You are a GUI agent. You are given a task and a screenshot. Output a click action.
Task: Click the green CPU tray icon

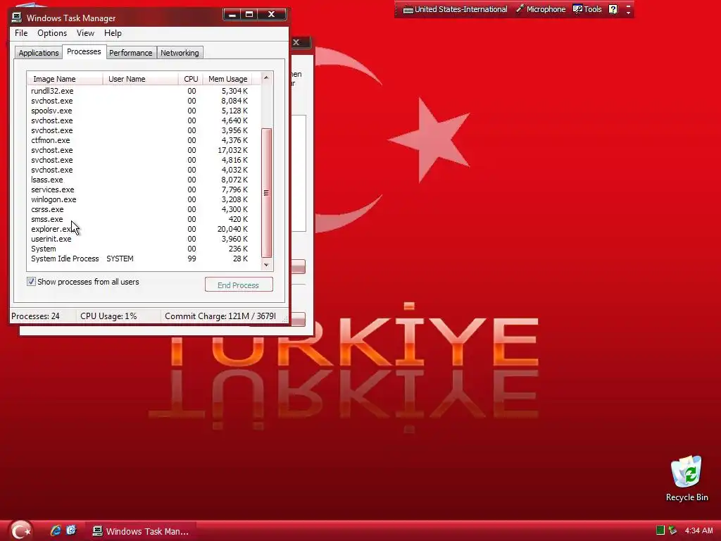click(660, 530)
